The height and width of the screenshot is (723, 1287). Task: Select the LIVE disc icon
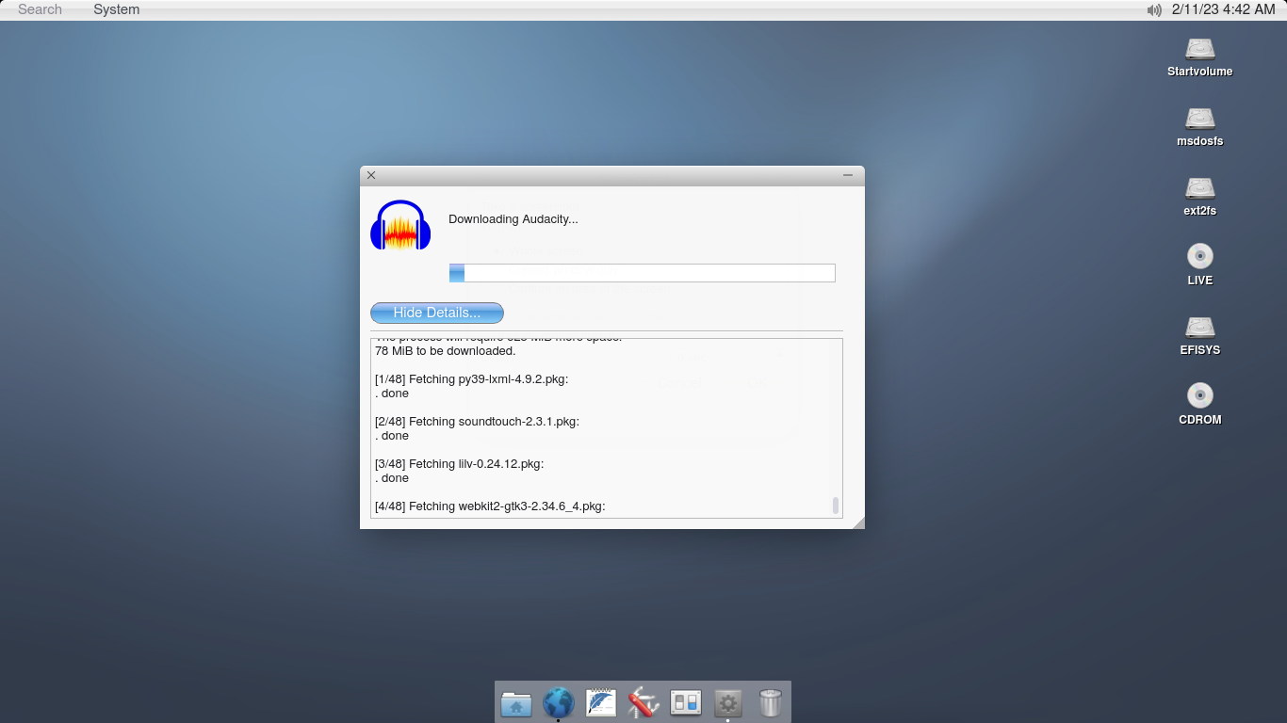(x=1199, y=256)
